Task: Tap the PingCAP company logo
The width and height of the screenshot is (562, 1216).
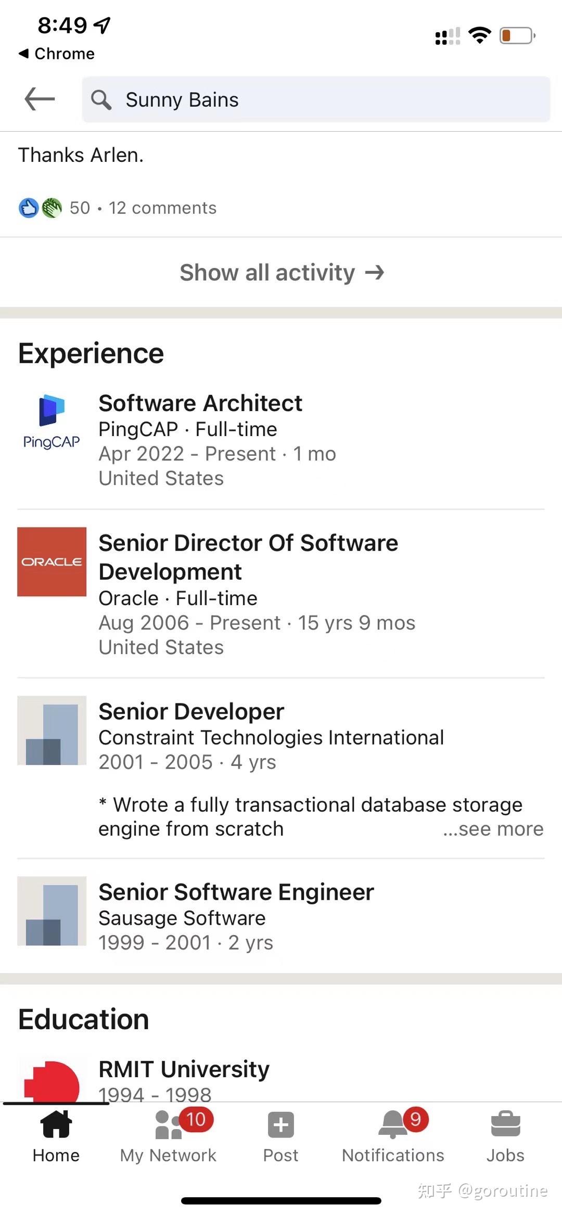Action: (x=52, y=420)
